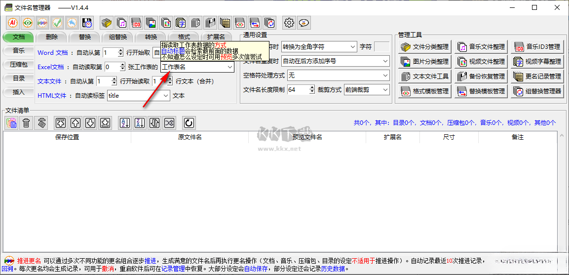569x275 pixels.
Task: Click the circular refresh arrow icon
Action: tap(189, 123)
